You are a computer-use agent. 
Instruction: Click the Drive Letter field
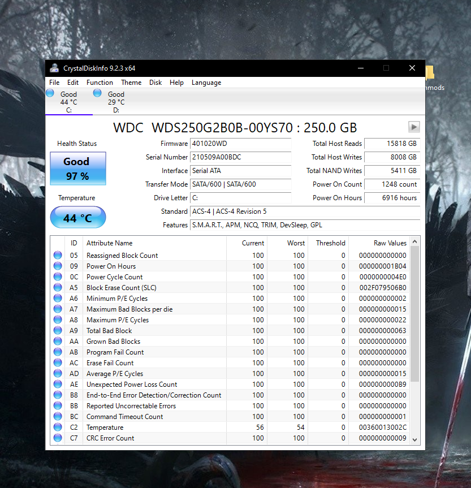coord(240,198)
